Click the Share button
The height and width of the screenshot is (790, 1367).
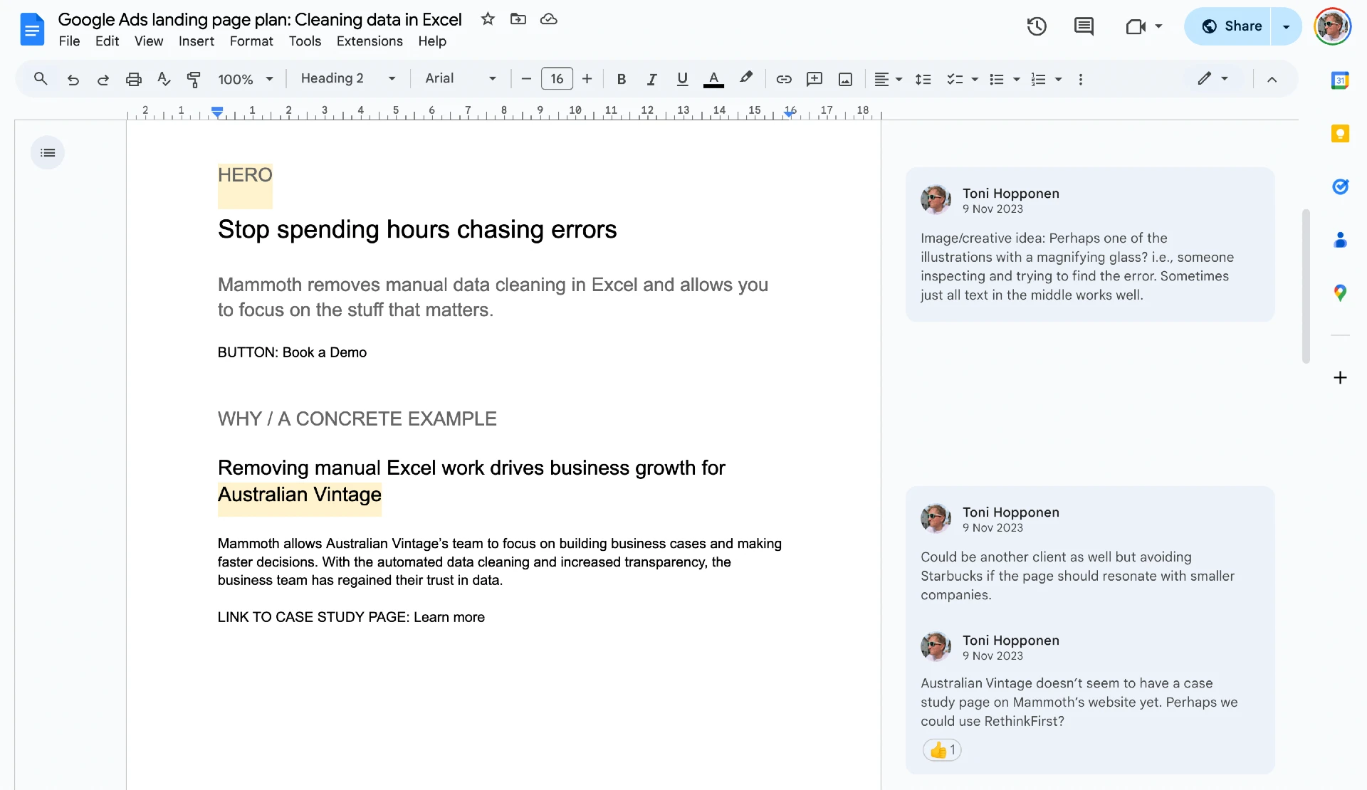pos(1231,26)
